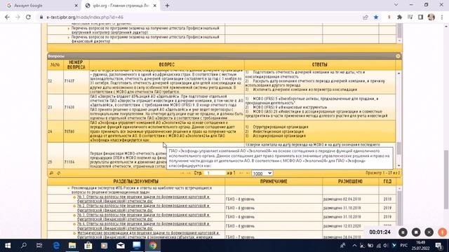The width and height of the screenshot is (449, 252).
Task: Click the orange pin recorder icon
Action: click(442, 232)
